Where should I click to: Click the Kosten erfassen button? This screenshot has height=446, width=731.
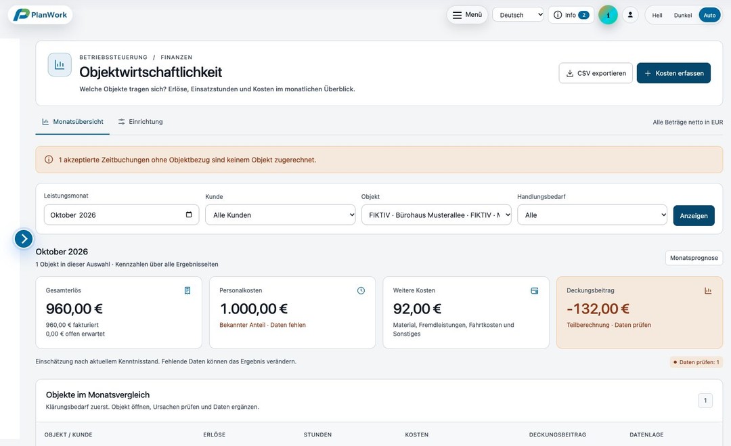pos(673,73)
